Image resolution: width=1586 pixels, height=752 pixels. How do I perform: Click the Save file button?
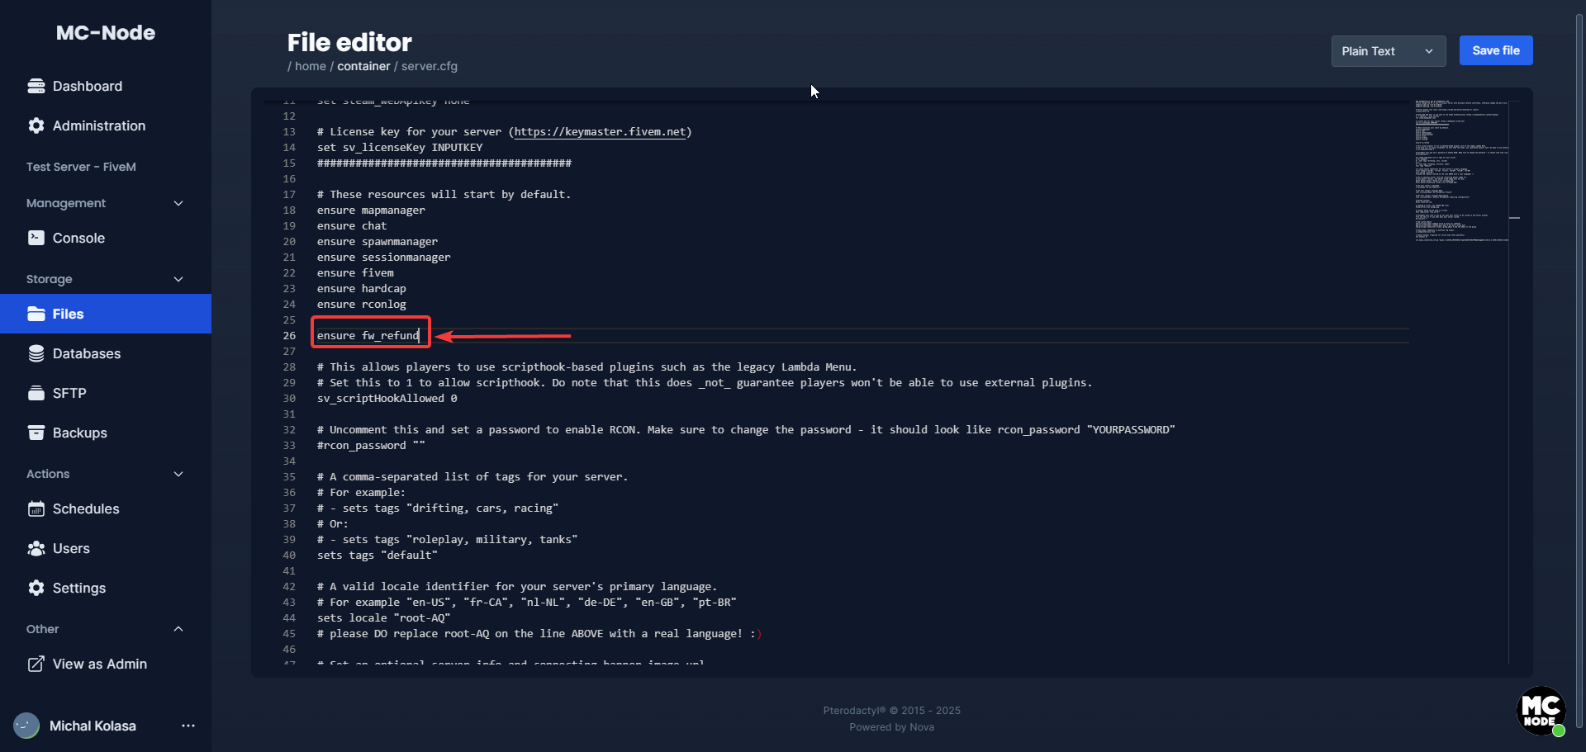1496,50
